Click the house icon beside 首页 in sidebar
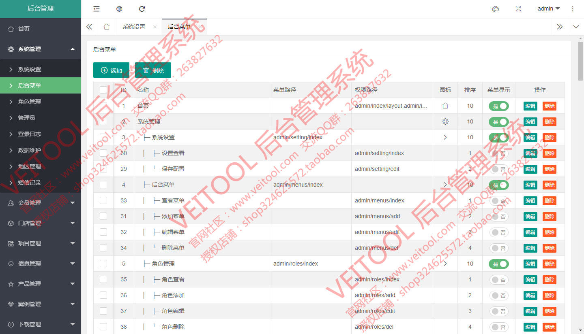584x334 pixels. 11,29
